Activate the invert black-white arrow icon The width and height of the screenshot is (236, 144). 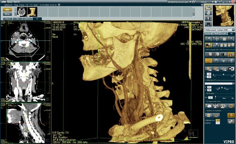click(231, 69)
